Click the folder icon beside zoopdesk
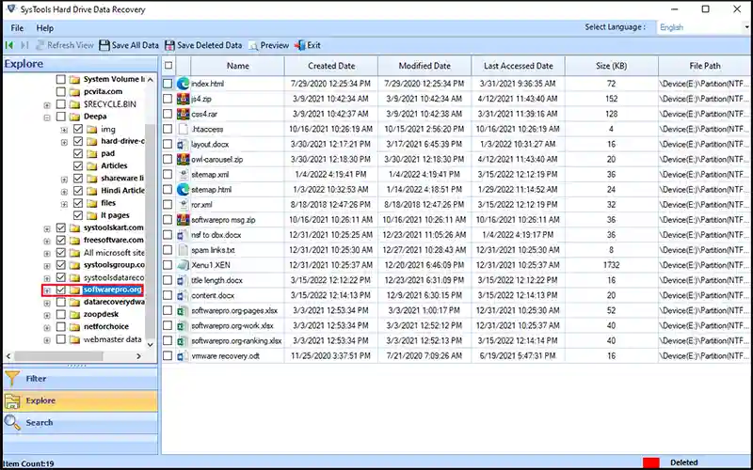Screen dimensions: 753x470 pos(74,315)
